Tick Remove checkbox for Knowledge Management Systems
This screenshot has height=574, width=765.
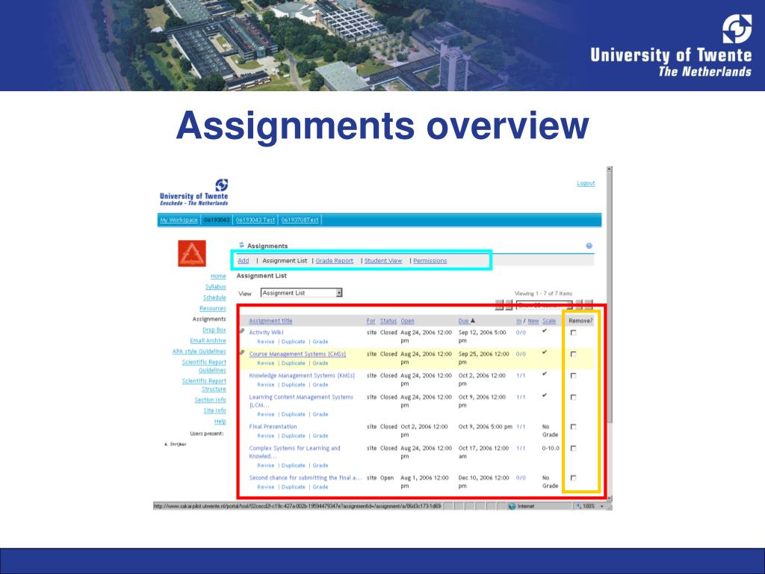click(573, 375)
